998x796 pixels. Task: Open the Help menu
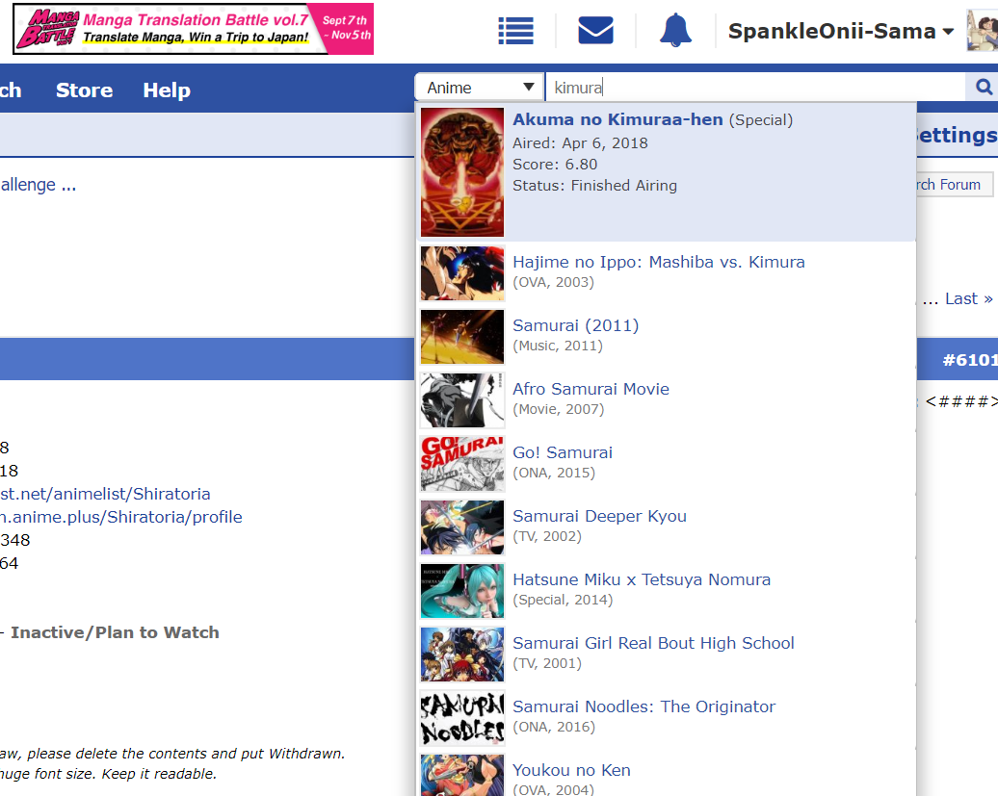(x=167, y=90)
